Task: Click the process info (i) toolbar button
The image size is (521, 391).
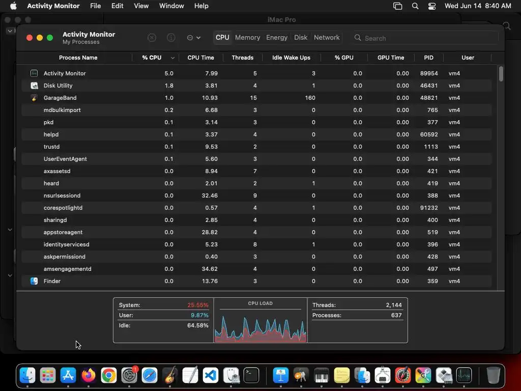Action: [171, 38]
